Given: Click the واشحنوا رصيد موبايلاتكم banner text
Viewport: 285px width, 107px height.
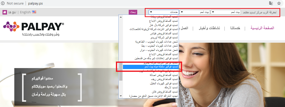Looking at the screenshot, I should [x=49, y=87].
